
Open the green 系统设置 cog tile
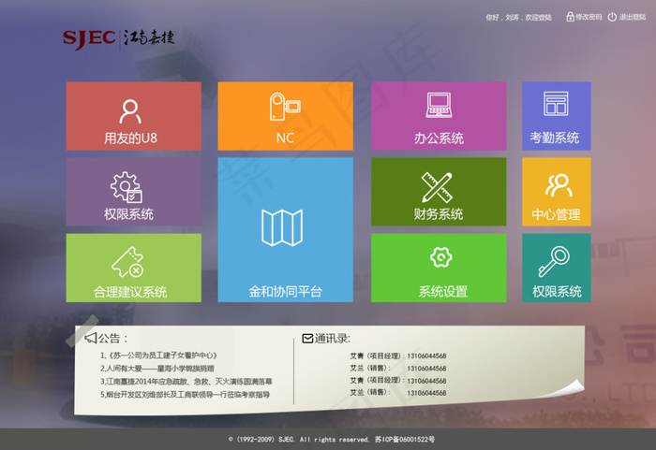coord(439,268)
